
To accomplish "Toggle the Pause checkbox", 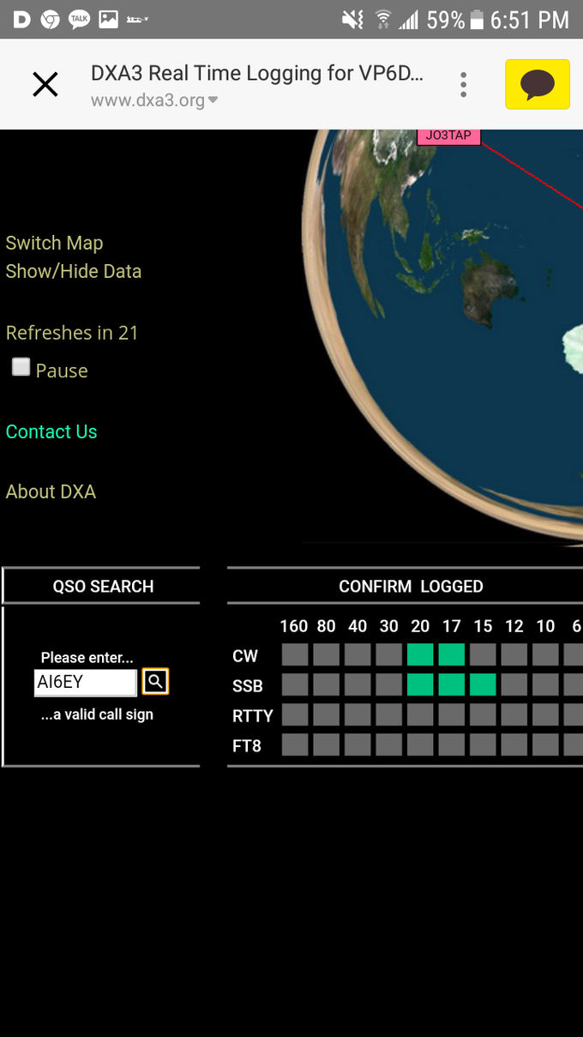I will [x=21, y=368].
